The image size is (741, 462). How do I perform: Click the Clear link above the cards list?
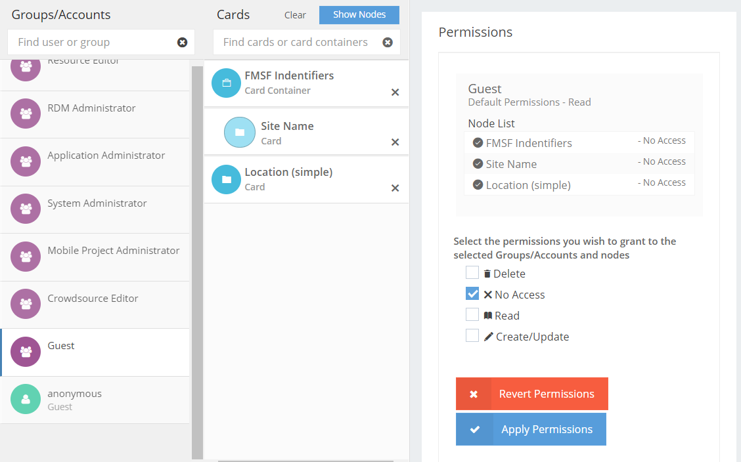pos(294,14)
